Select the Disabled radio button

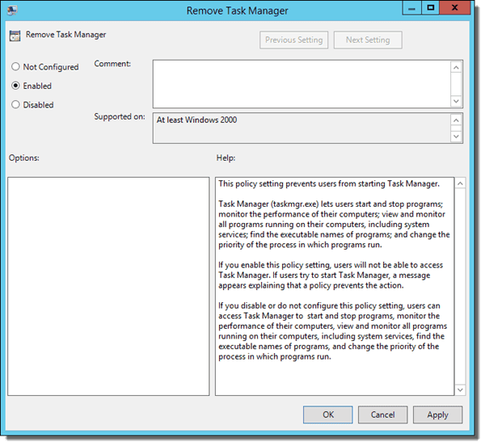pos(15,105)
